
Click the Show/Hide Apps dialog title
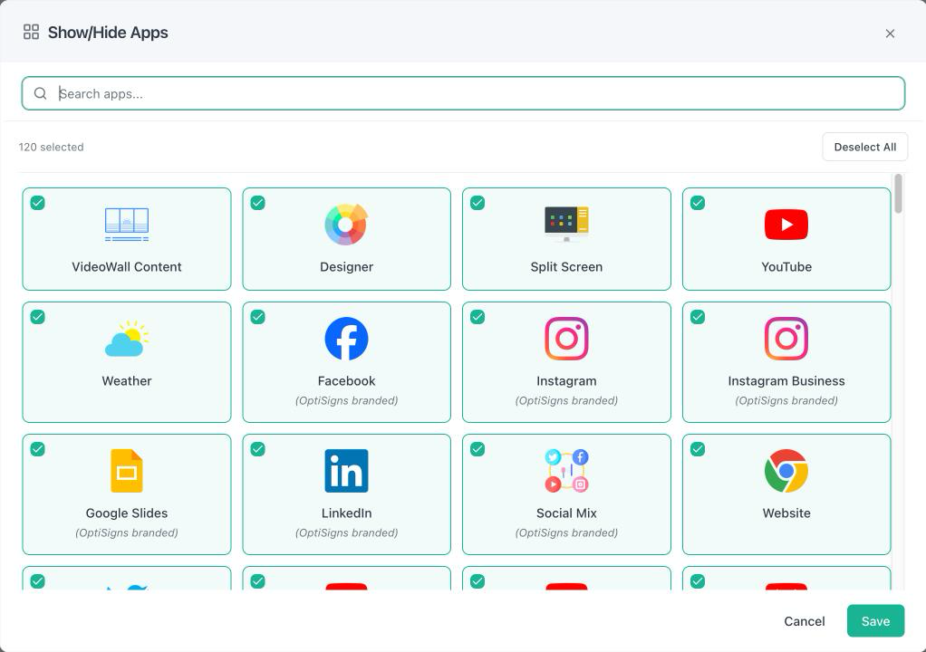[108, 33]
